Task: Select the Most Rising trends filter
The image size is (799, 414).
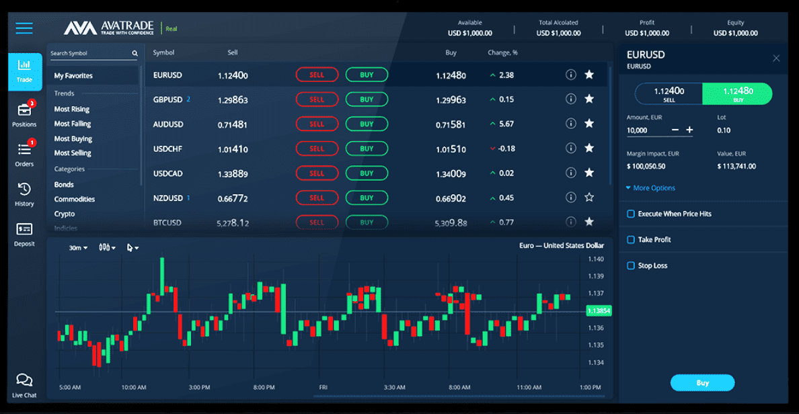Action: (73, 108)
